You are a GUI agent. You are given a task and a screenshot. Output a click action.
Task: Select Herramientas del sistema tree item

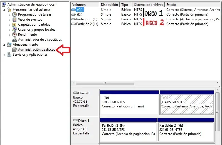pos(31,9)
